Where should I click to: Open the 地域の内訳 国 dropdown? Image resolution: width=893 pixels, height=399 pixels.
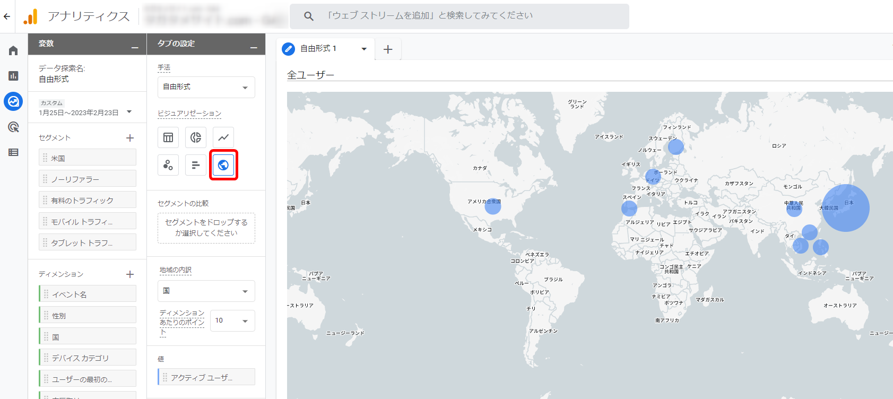point(206,291)
